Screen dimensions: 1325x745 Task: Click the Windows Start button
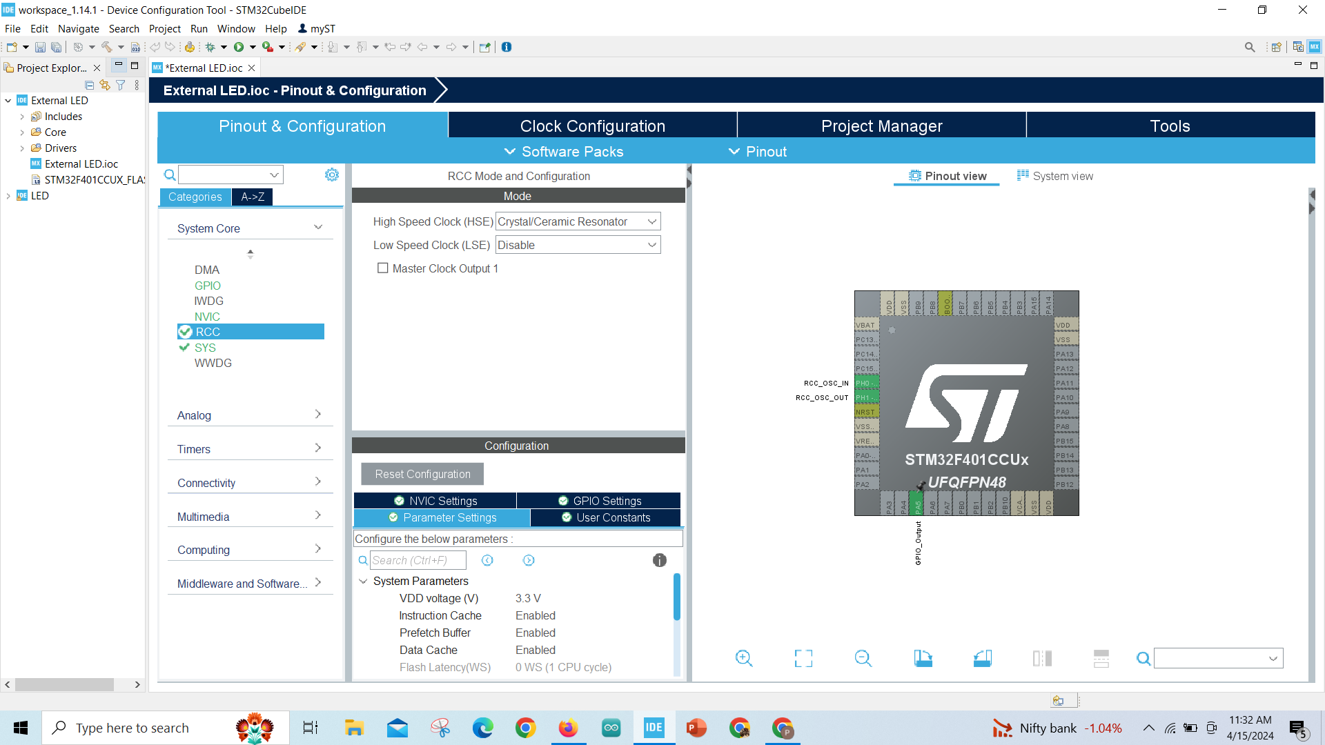[x=21, y=727]
